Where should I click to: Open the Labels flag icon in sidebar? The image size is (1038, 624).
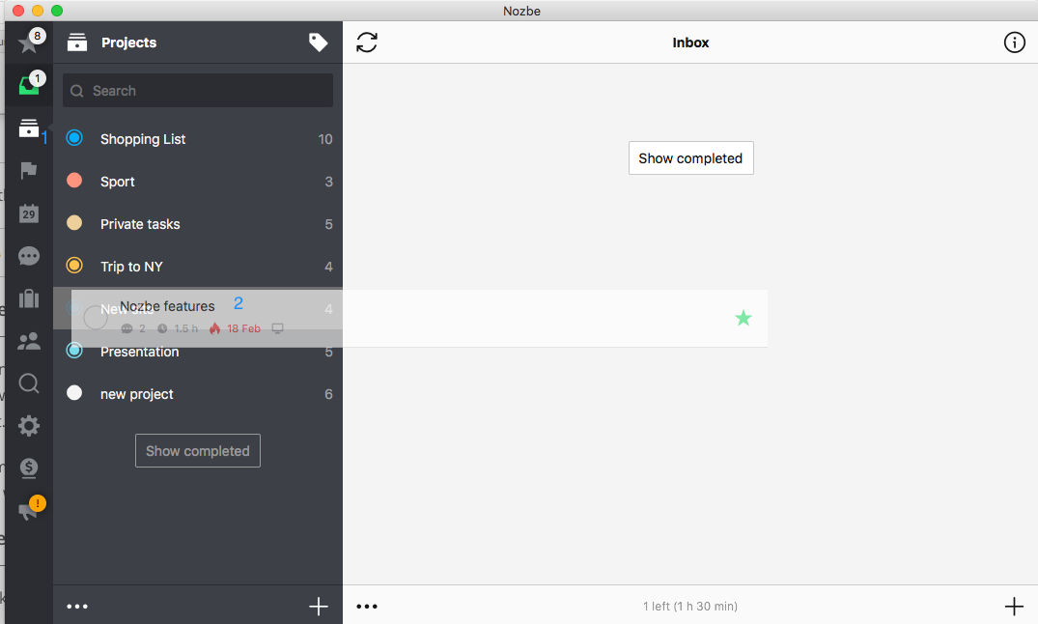28,170
